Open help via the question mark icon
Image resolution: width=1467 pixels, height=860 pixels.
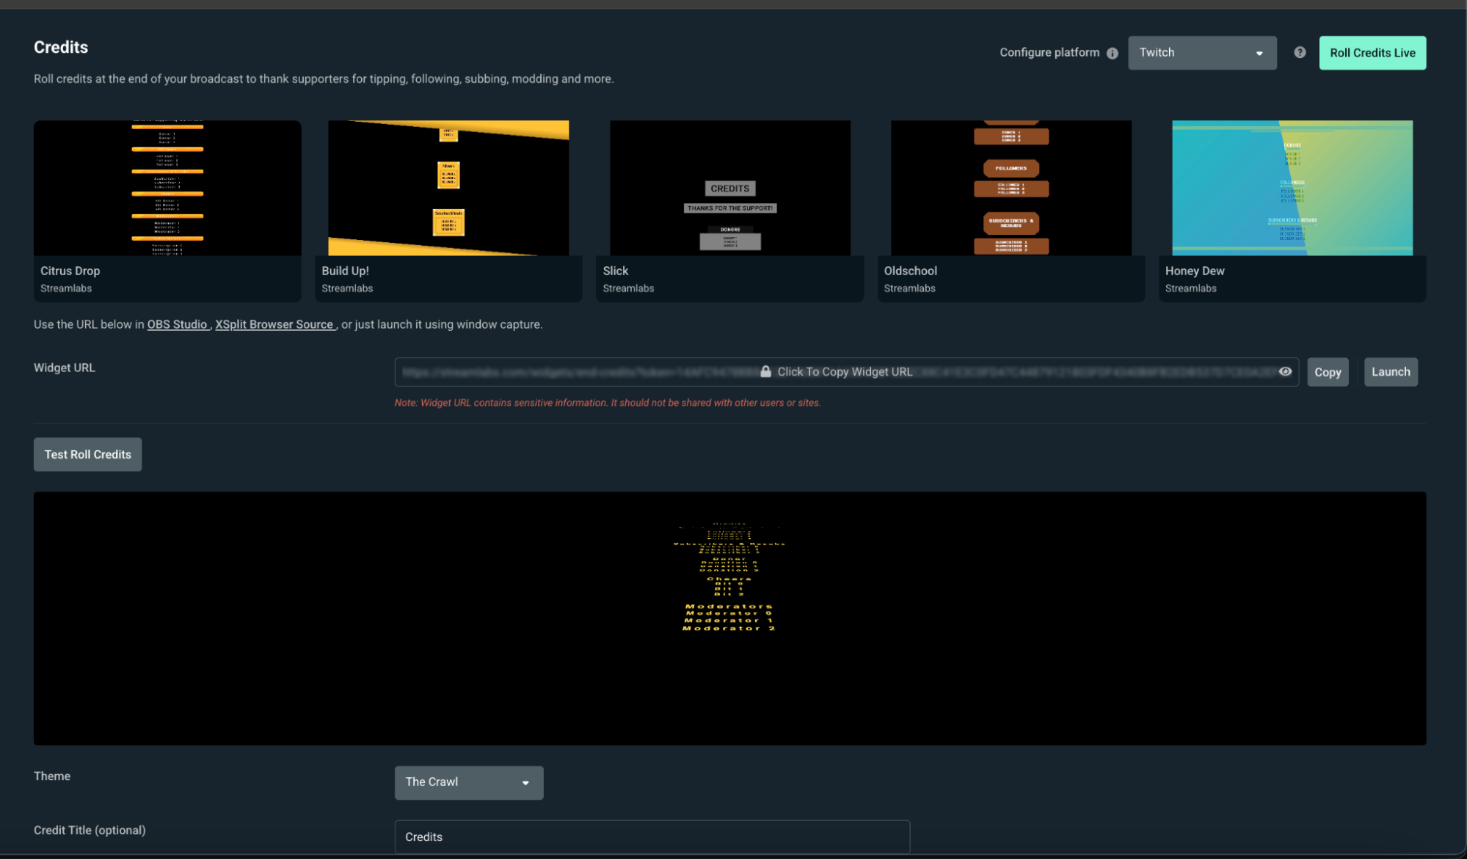tap(1299, 52)
